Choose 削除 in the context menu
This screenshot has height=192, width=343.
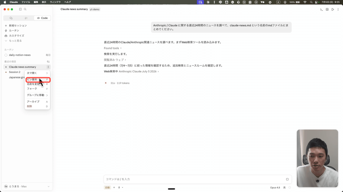[x=37, y=106]
